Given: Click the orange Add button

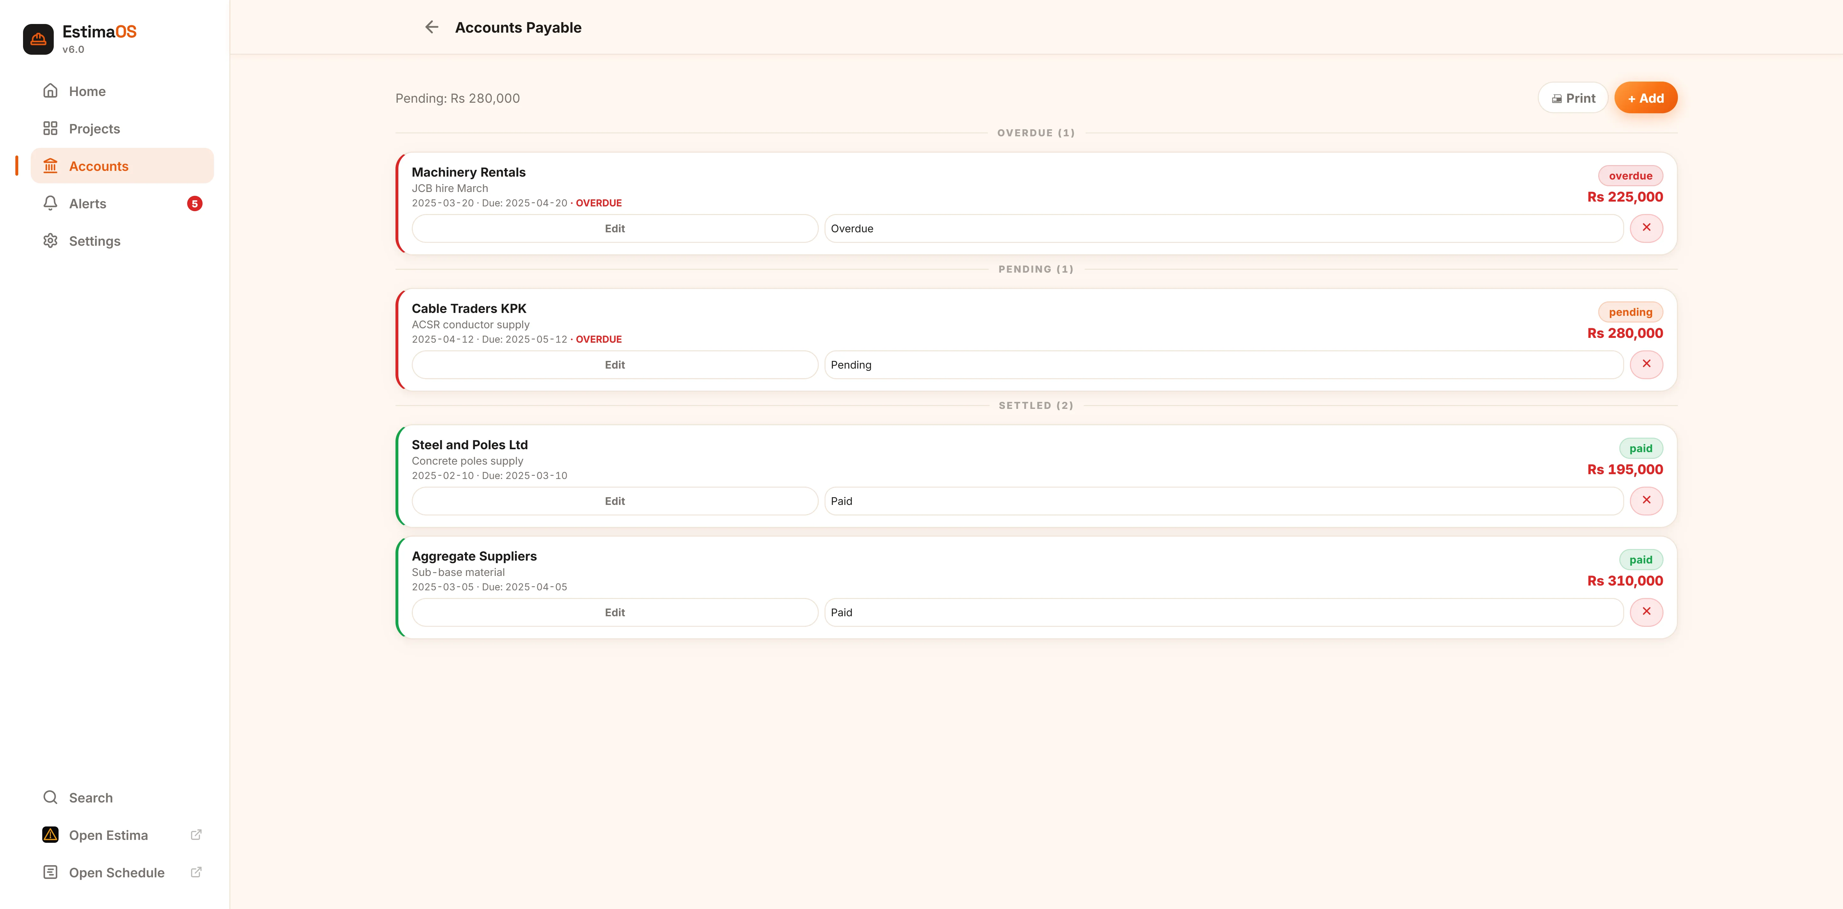Looking at the screenshot, I should pyautogui.click(x=1646, y=98).
